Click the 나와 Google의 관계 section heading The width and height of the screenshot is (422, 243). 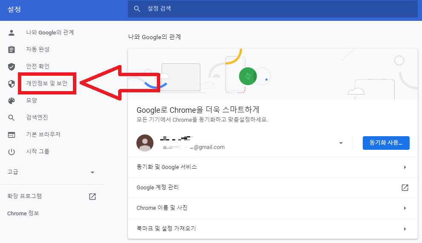[x=154, y=37]
